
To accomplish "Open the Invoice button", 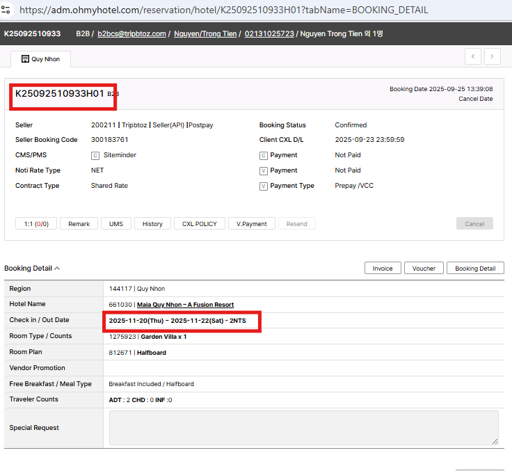I will pos(383,269).
